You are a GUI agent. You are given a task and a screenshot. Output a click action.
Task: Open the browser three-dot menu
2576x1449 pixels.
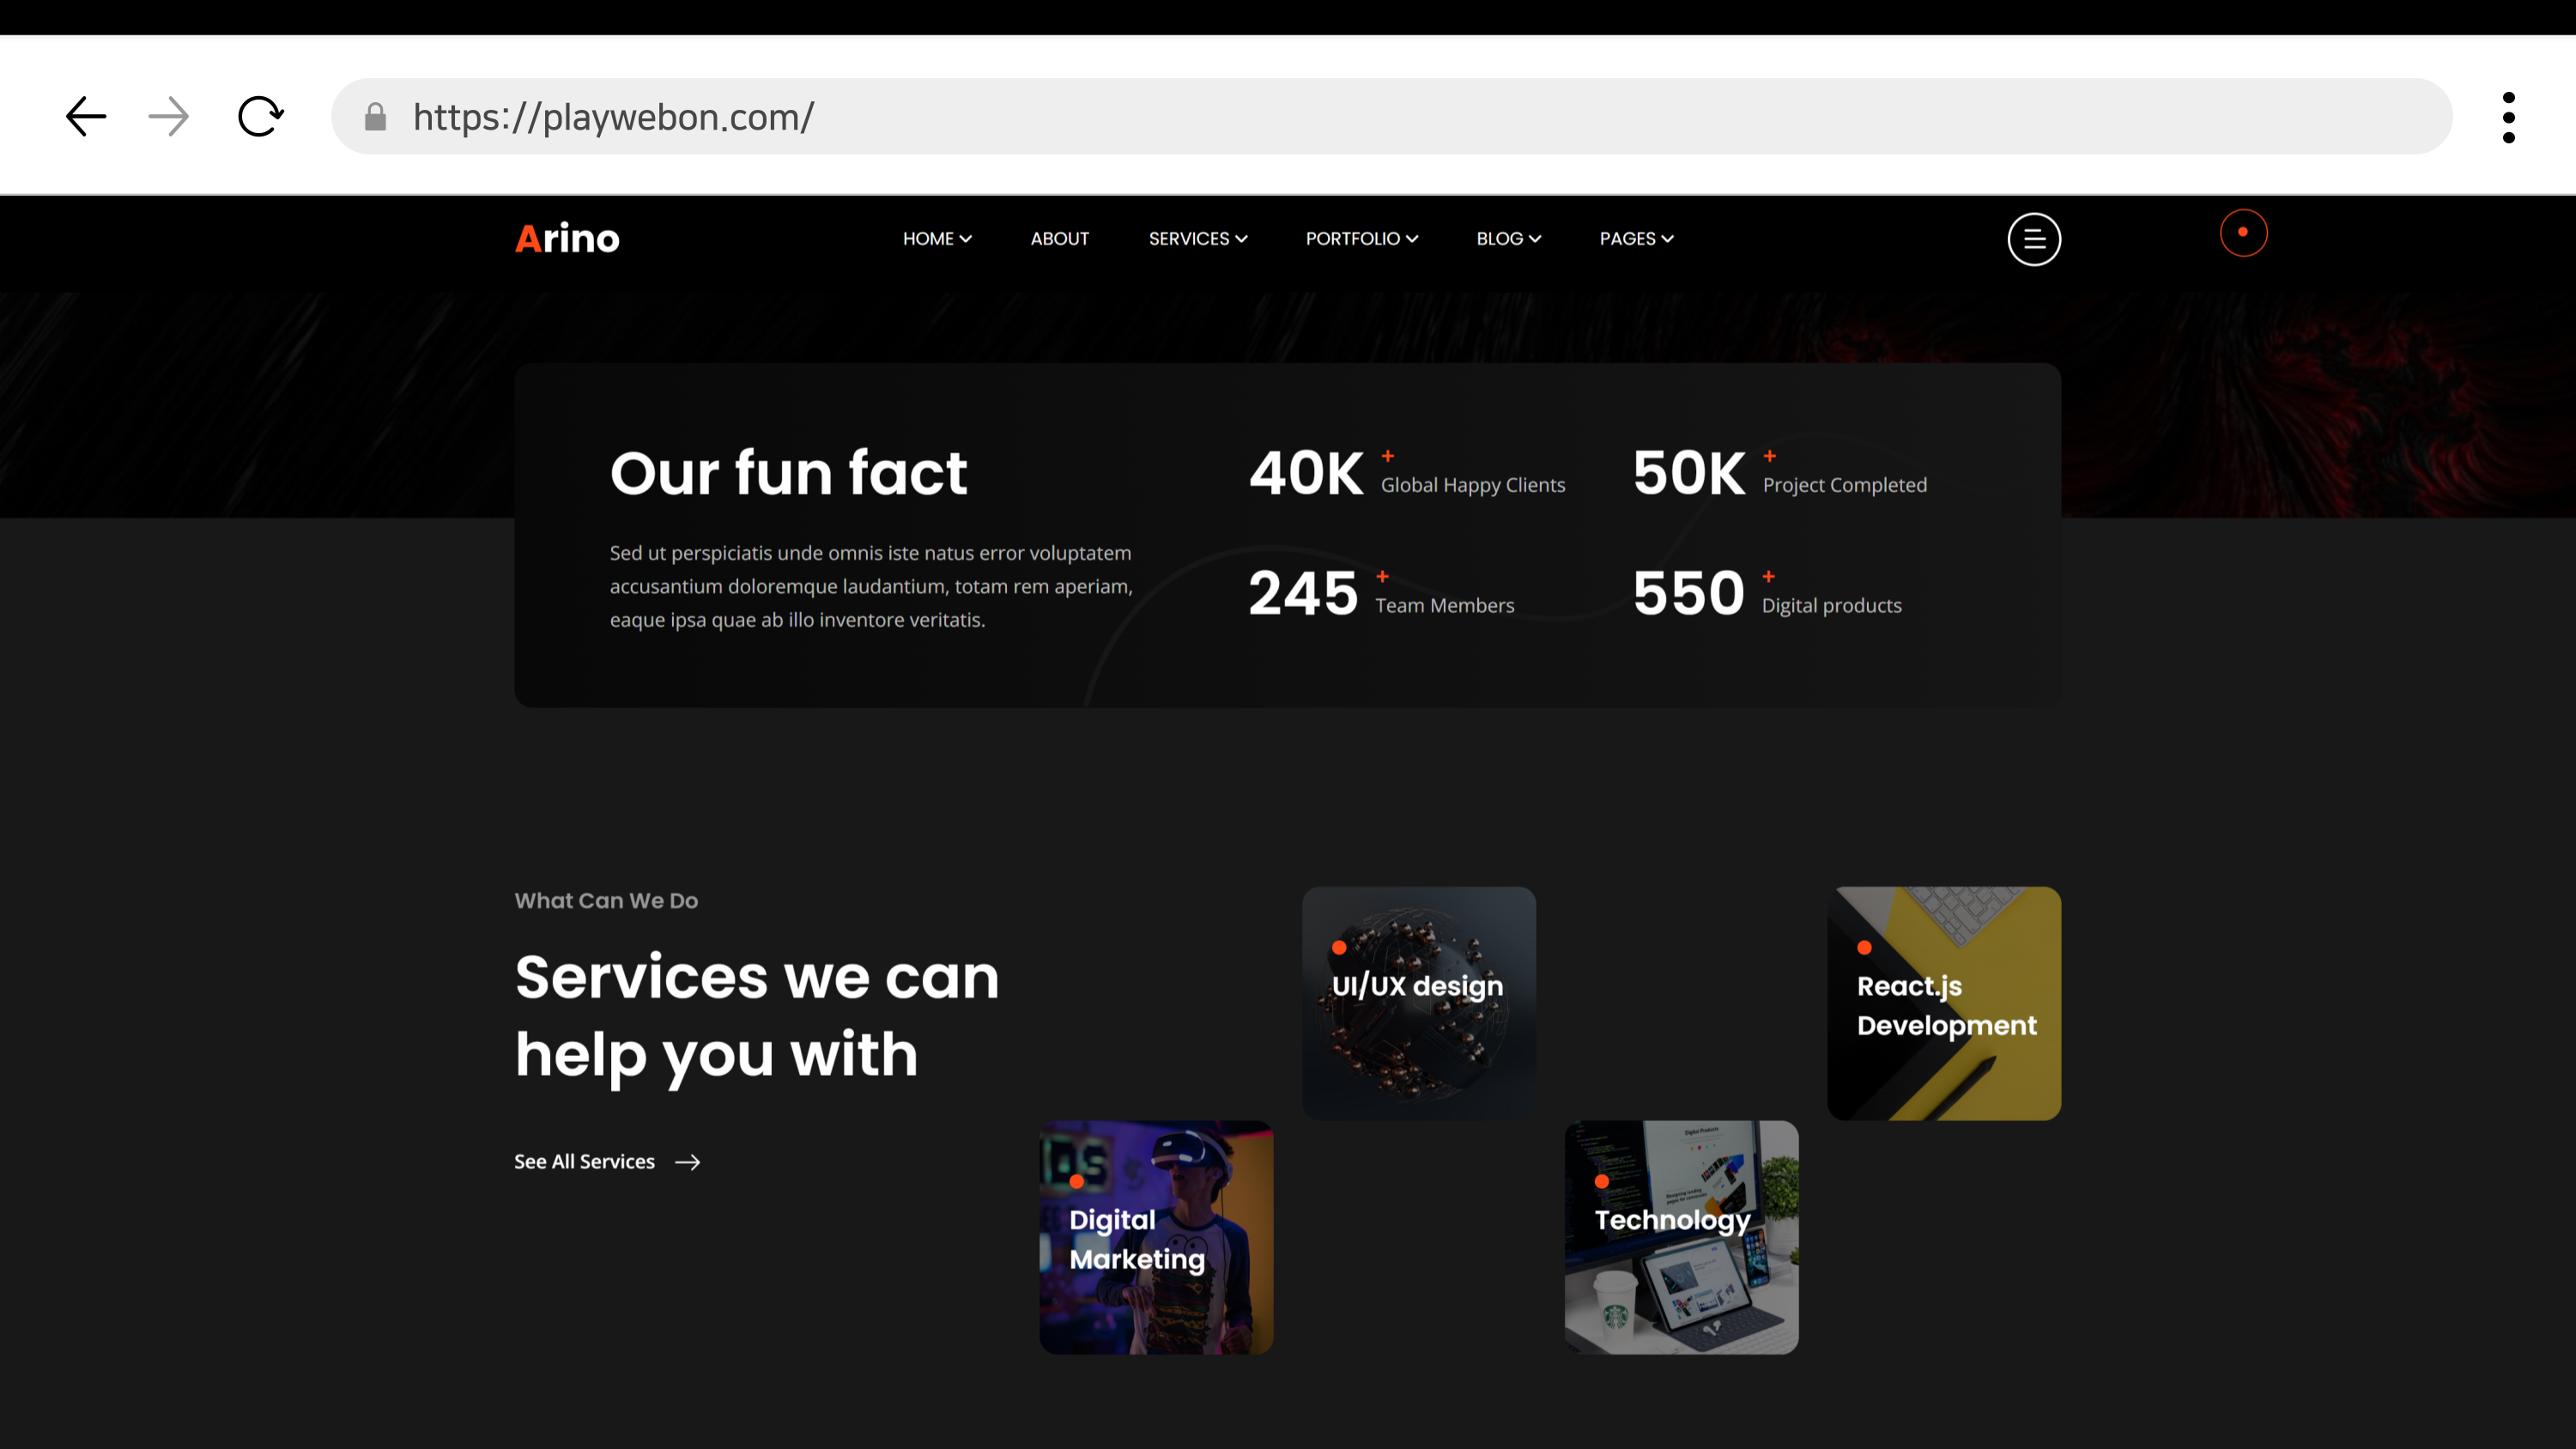[x=2508, y=117]
